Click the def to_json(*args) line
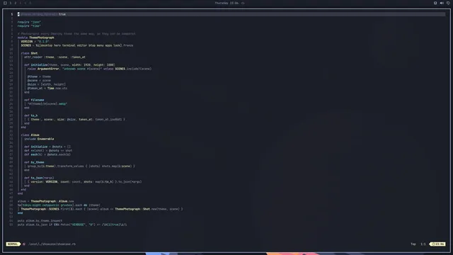 click(x=39, y=178)
